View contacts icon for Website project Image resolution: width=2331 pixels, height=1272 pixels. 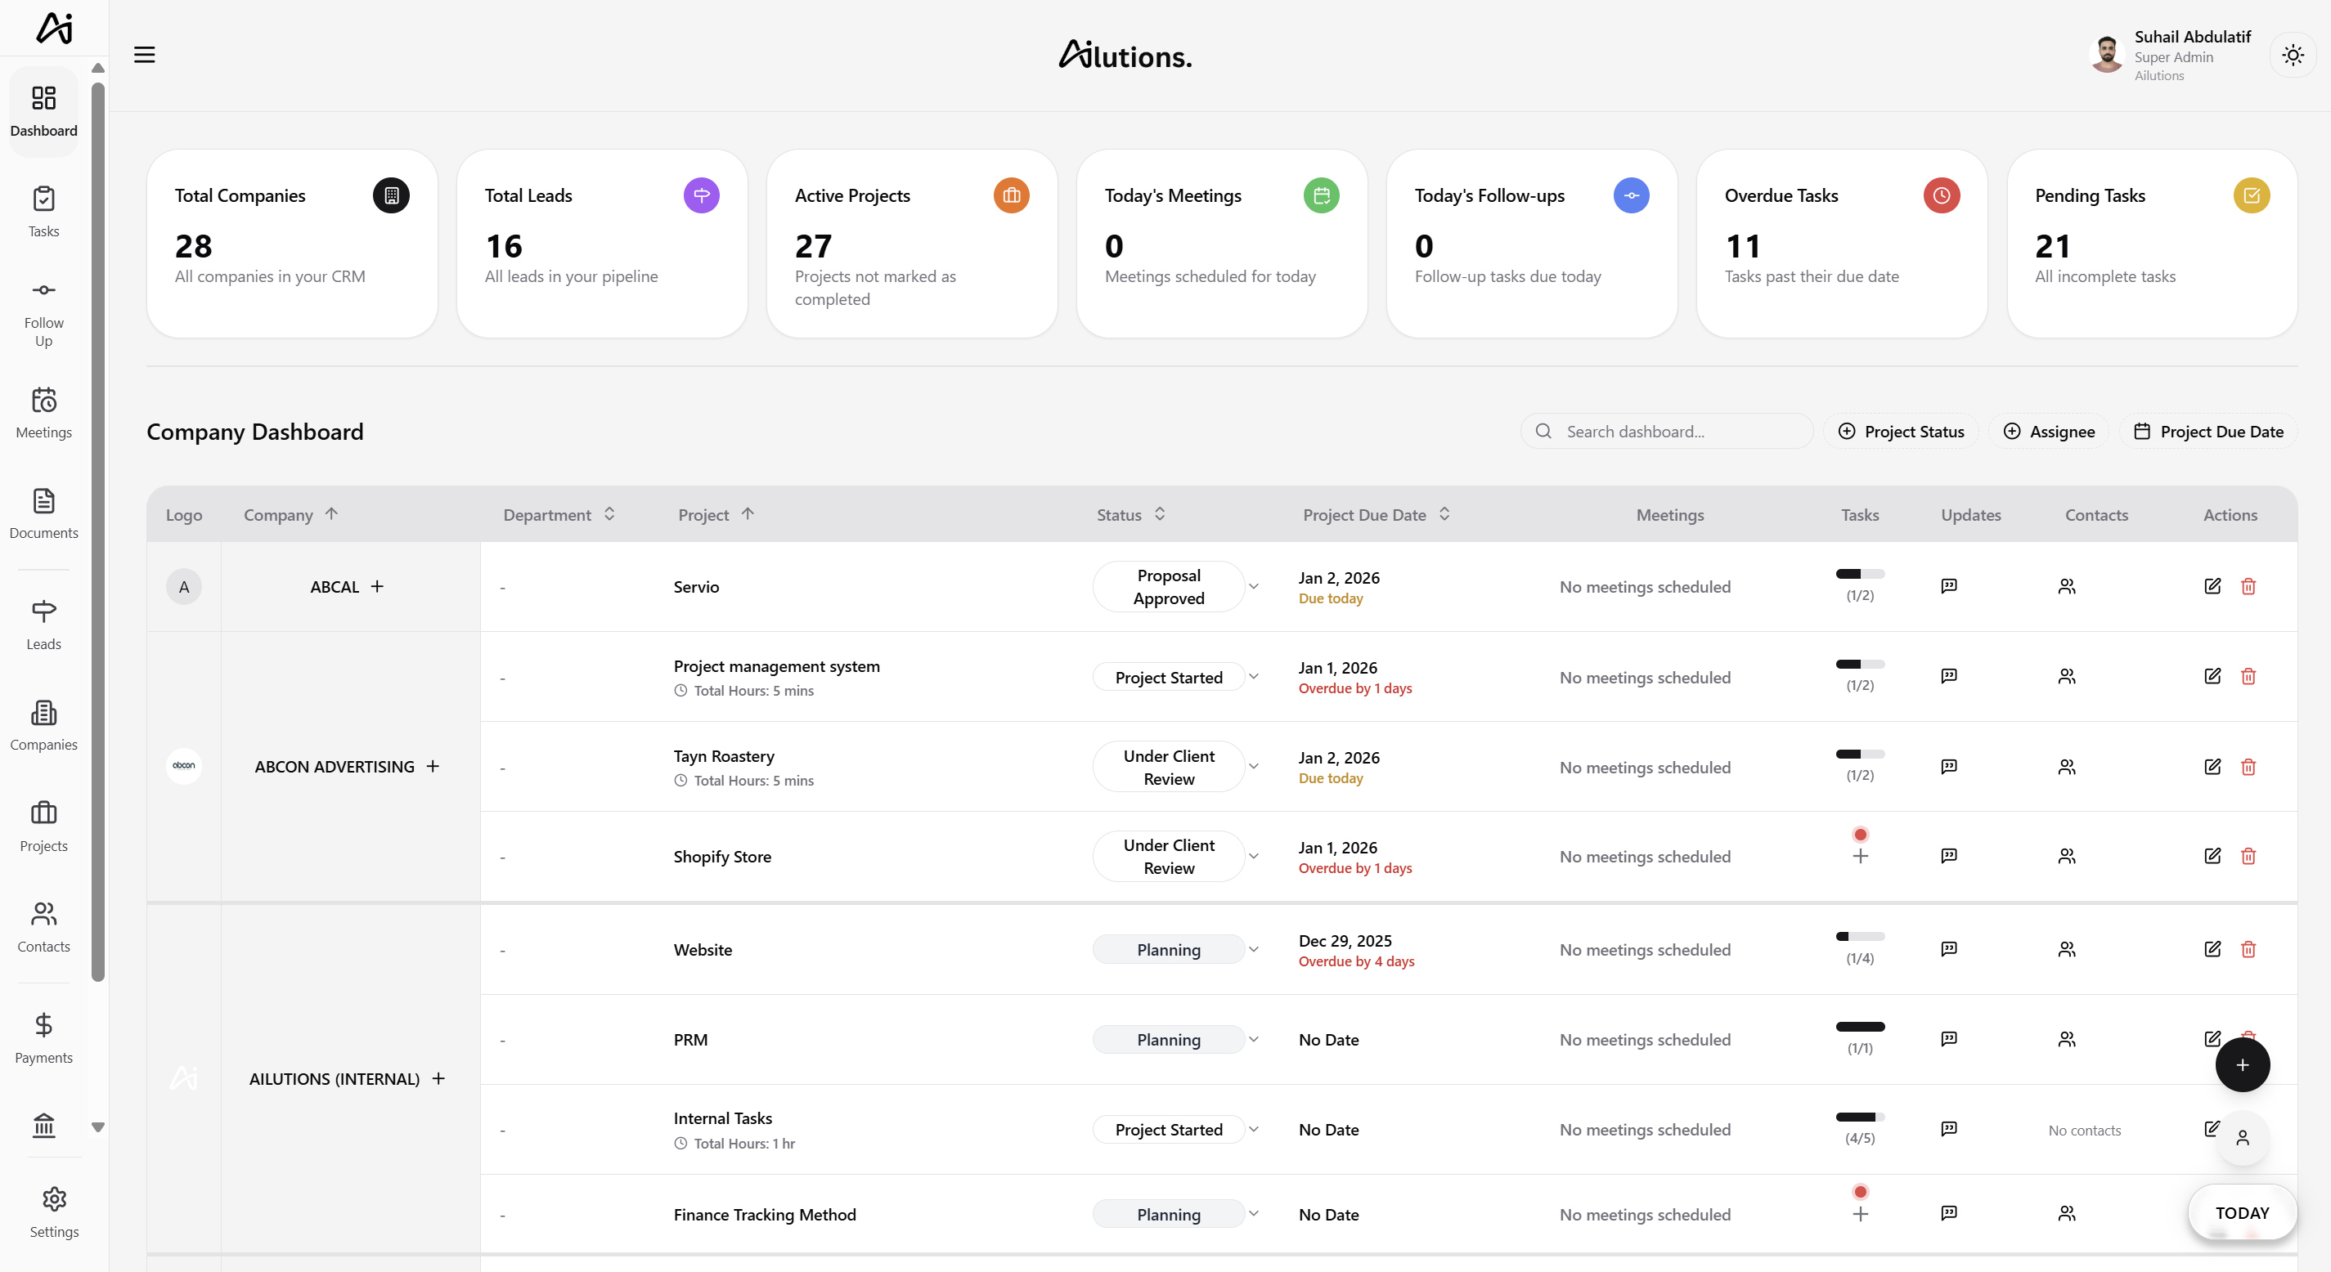pos(2067,949)
